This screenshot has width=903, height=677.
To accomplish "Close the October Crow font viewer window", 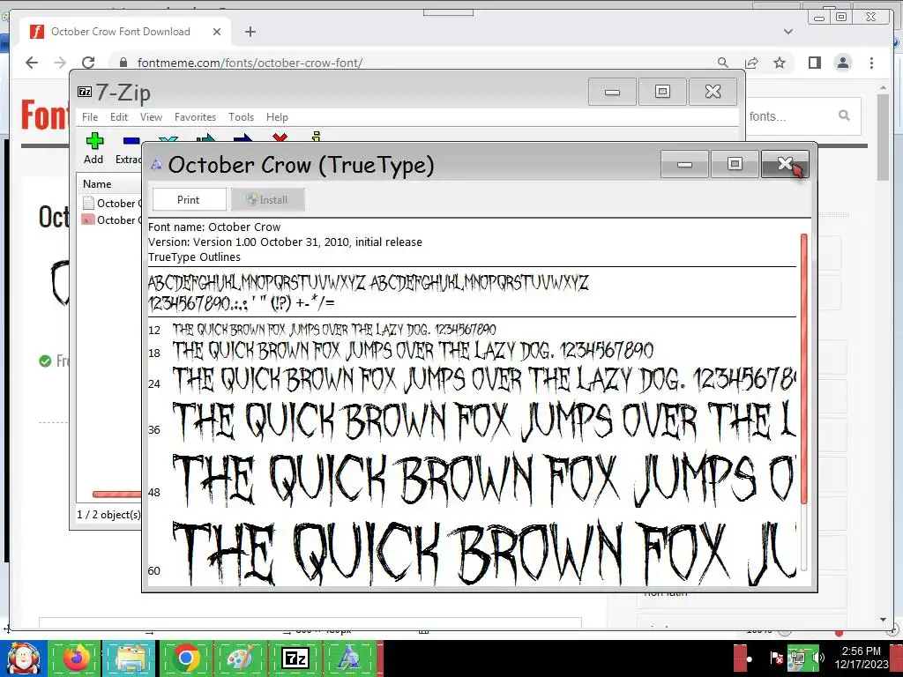I will 785,164.
